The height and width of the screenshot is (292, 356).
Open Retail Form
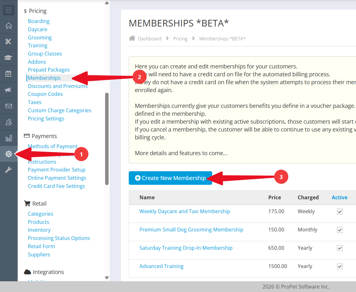(x=41, y=247)
